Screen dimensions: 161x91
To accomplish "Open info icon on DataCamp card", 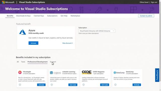I will coord(115,85).
